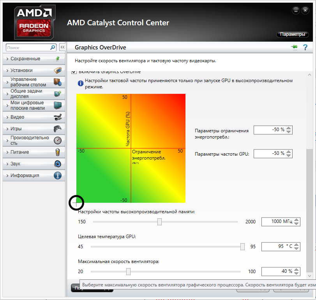Click the search magnifier icon

click(x=53, y=47)
